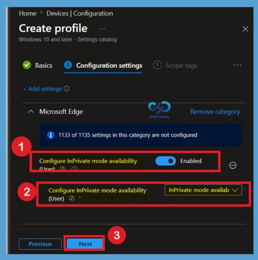Image resolution: width=258 pixels, height=260 pixels.
Task: Open the Basics step tab
Action: pyautogui.click(x=37, y=65)
